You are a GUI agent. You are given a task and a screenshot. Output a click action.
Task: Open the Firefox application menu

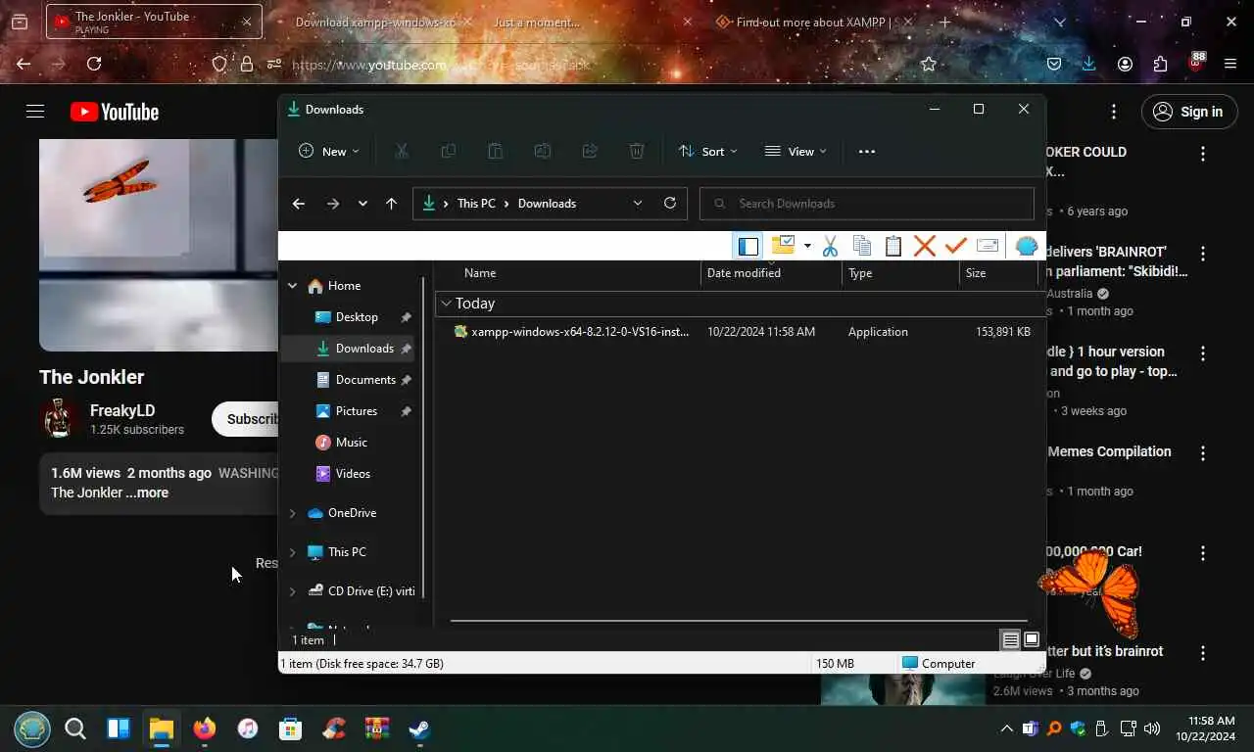1230,64
